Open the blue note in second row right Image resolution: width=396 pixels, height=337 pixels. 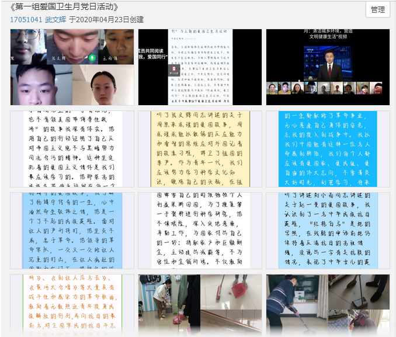pyautogui.click(x=328, y=149)
